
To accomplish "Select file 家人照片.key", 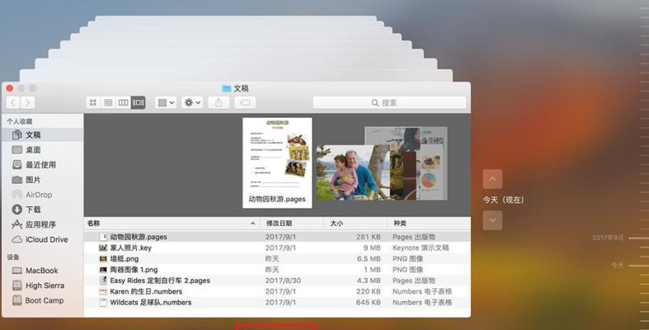I will (x=277, y=247).
